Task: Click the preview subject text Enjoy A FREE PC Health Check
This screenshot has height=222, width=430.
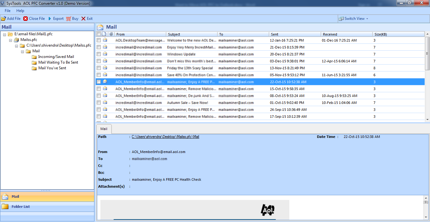Action: (177, 179)
